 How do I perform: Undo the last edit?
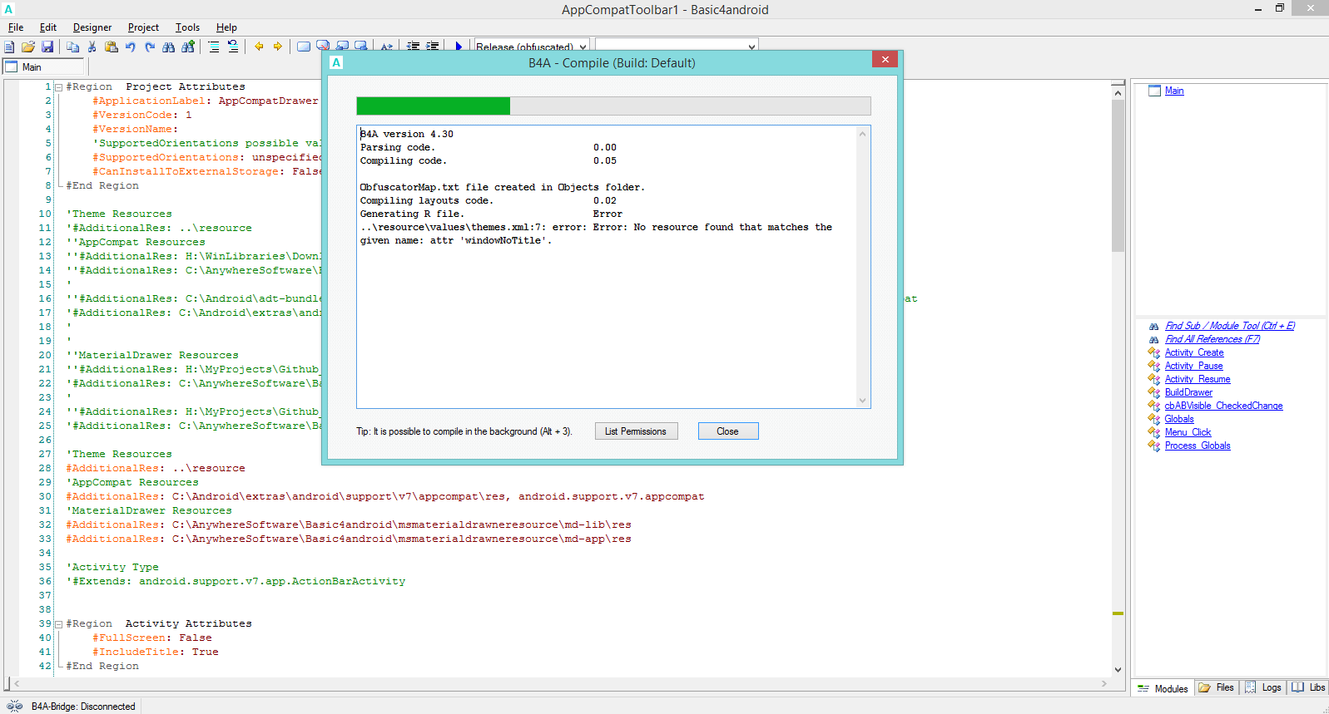click(131, 47)
